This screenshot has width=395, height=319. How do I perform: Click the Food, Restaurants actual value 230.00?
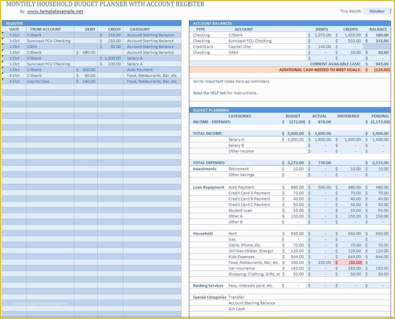point(320,262)
